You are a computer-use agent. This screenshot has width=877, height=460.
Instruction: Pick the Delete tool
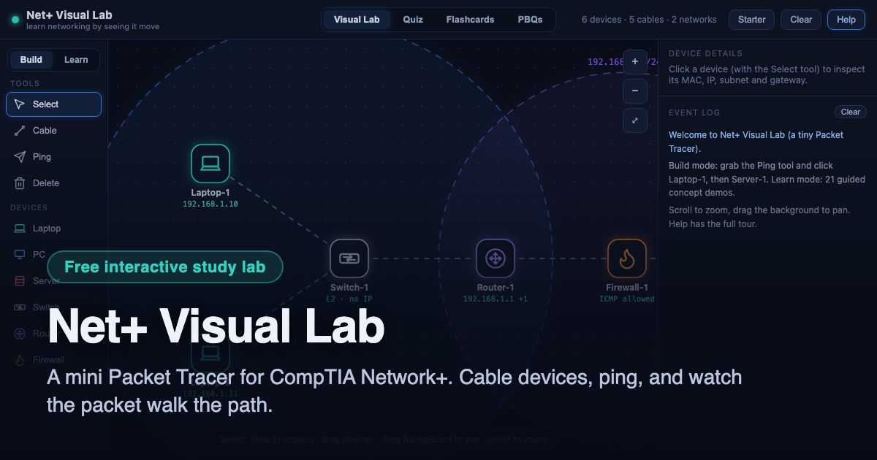point(53,183)
